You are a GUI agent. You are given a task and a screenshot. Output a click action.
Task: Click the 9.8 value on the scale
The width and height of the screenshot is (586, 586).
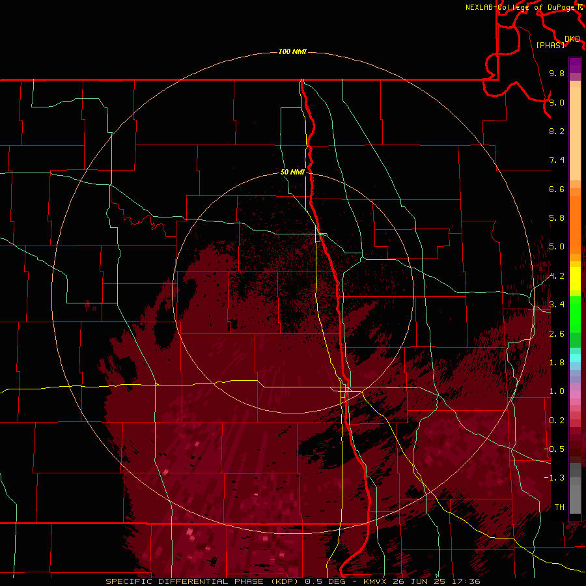[557, 74]
